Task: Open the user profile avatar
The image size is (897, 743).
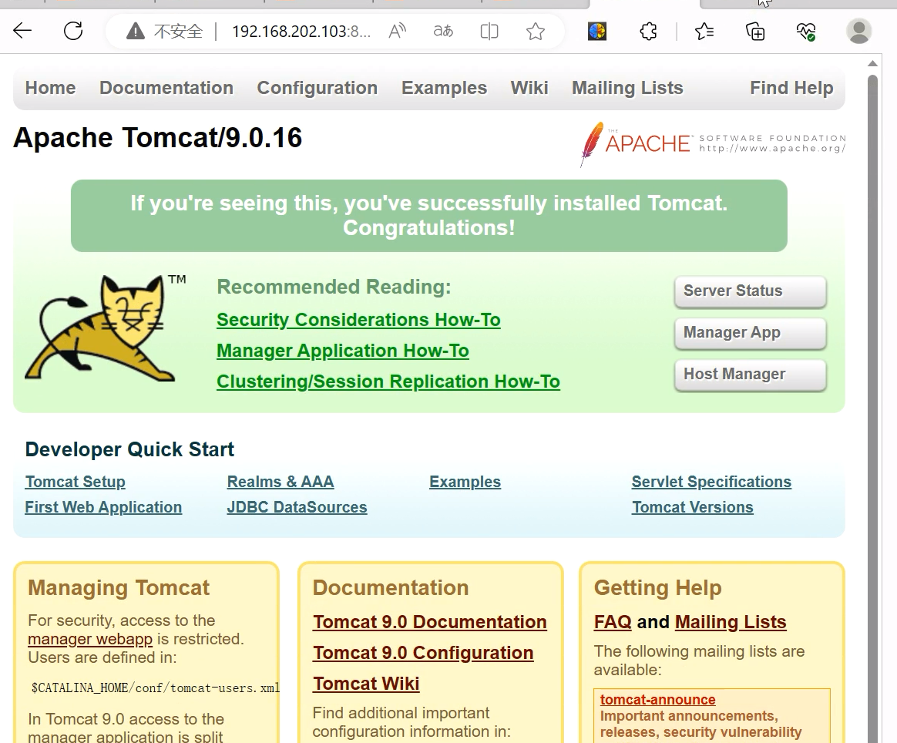Action: click(858, 31)
